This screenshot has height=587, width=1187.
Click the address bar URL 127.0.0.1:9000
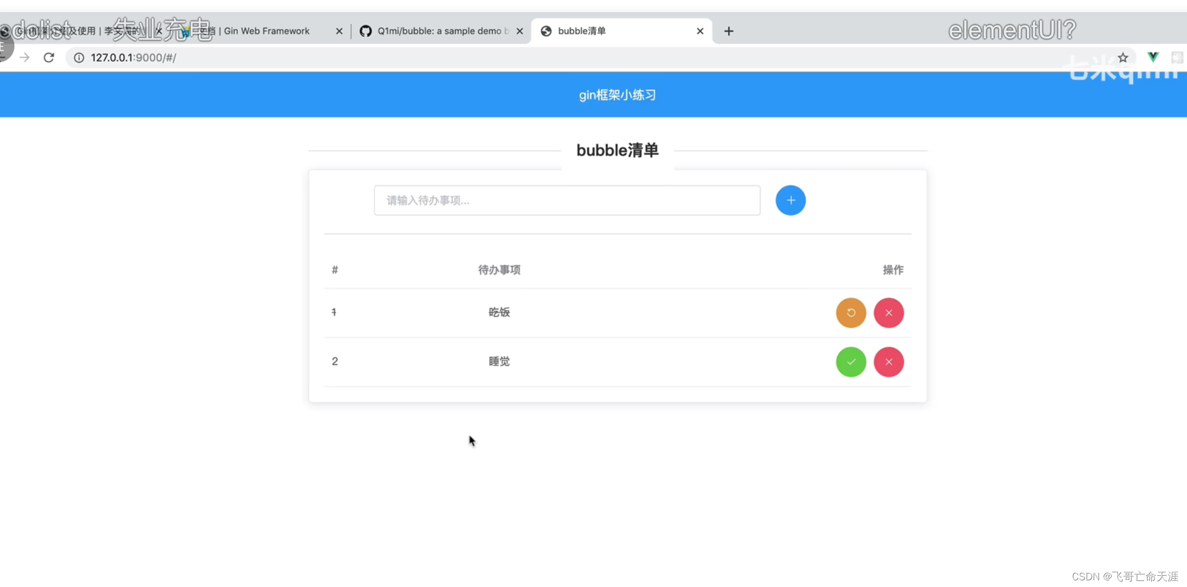click(133, 57)
